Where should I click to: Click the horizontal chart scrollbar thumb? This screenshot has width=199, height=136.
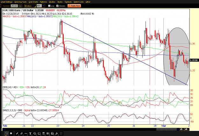coord(167,129)
